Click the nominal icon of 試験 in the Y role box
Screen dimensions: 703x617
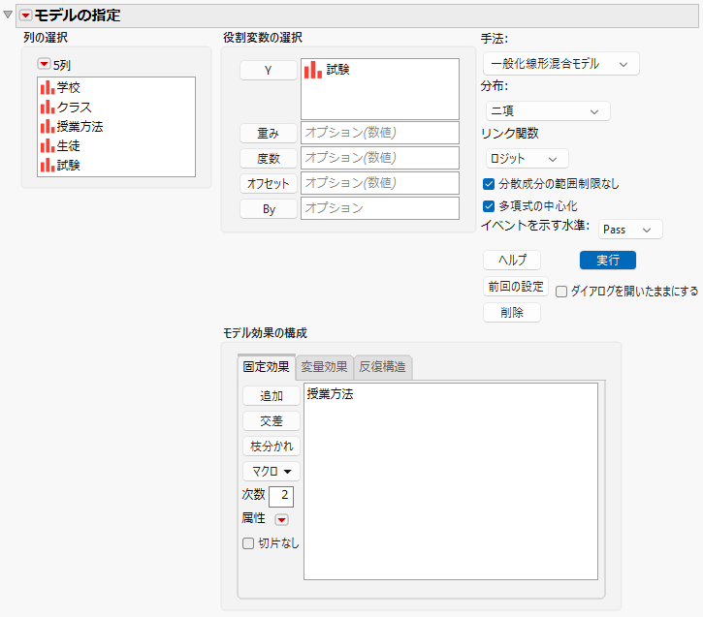click(x=313, y=70)
